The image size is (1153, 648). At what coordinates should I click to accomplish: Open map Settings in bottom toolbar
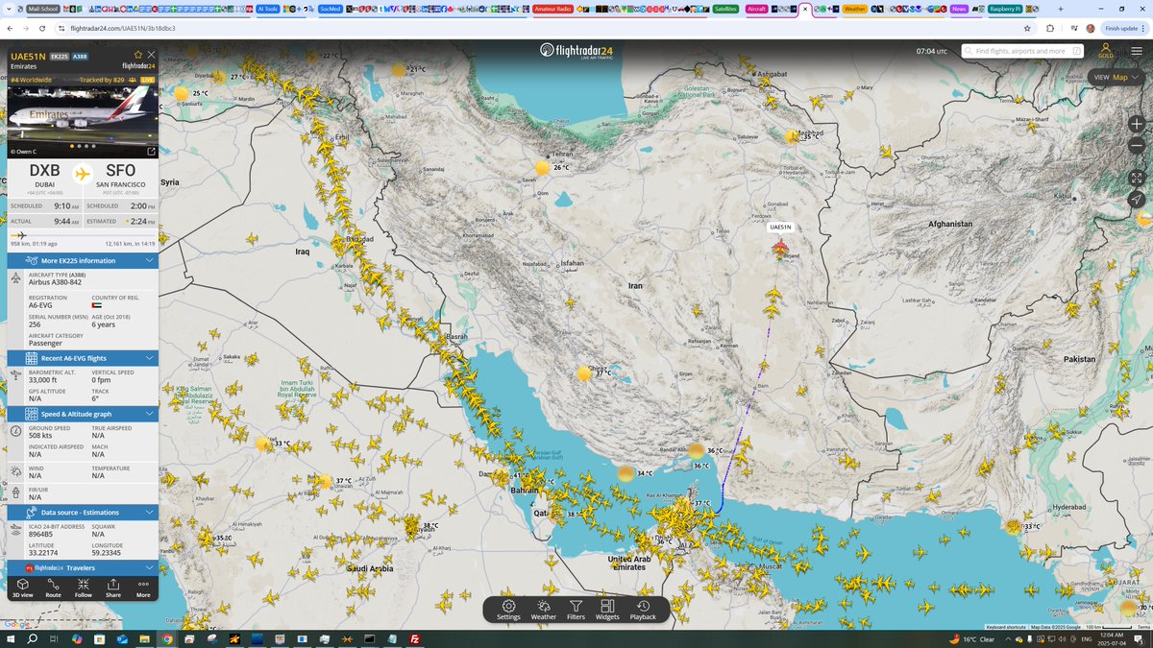tap(509, 610)
